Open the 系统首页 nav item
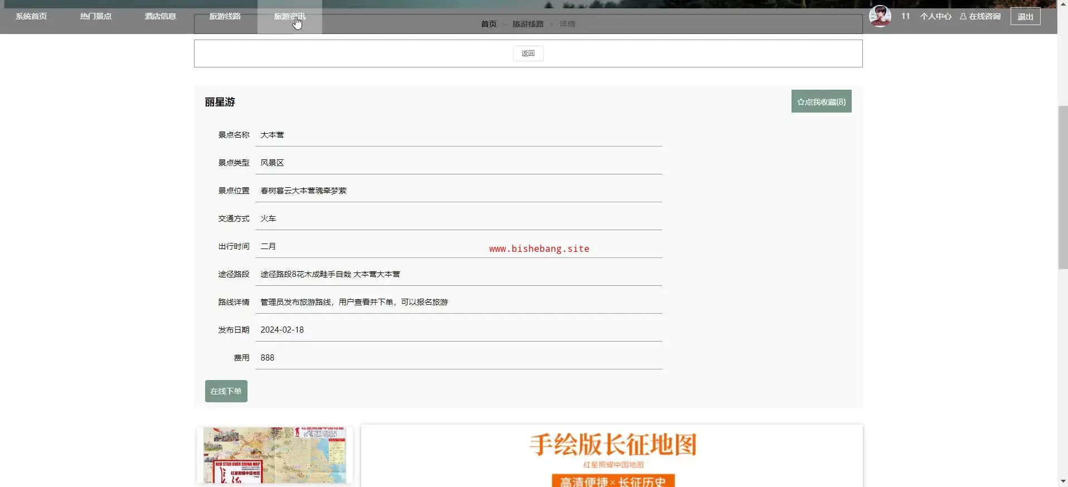This screenshot has height=487, width=1068. pos(31,17)
